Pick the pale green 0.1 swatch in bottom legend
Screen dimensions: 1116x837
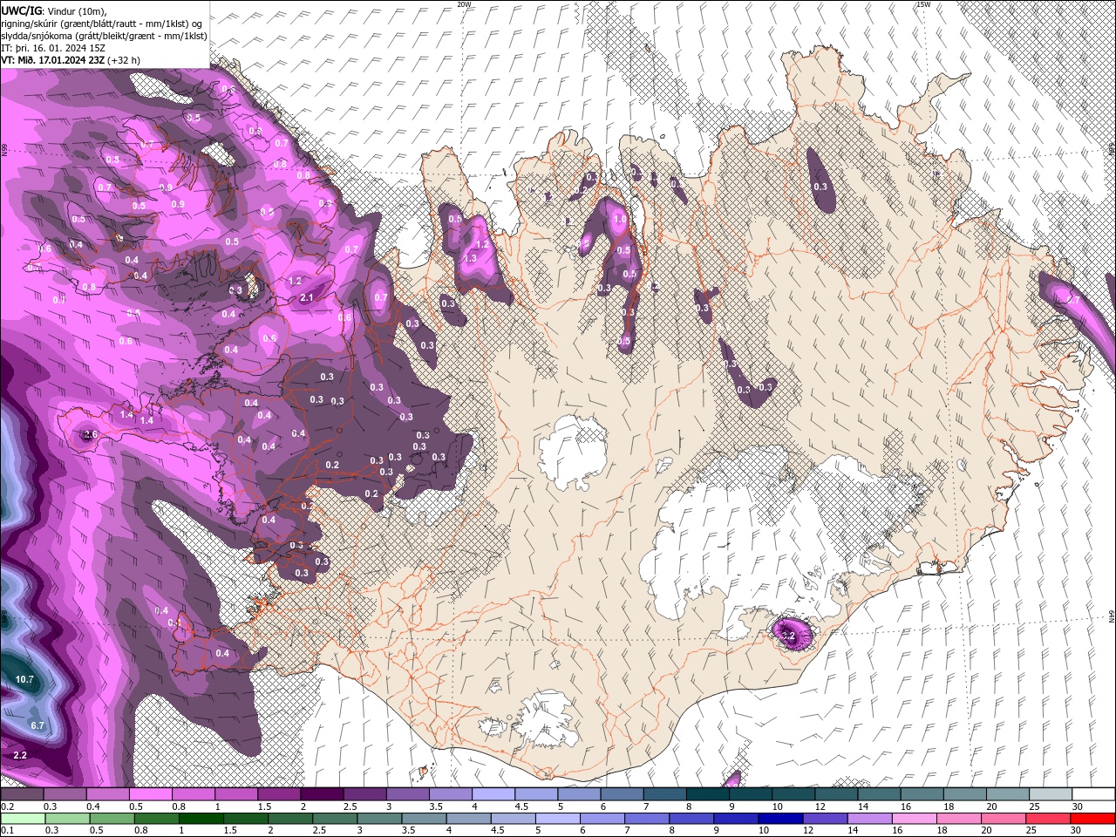click(x=22, y=818)
